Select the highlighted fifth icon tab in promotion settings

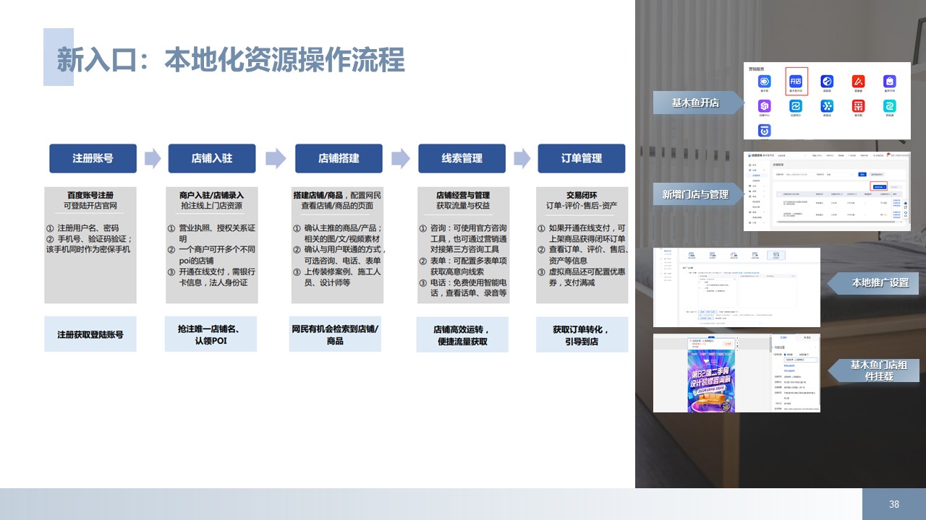pos(776,255)
